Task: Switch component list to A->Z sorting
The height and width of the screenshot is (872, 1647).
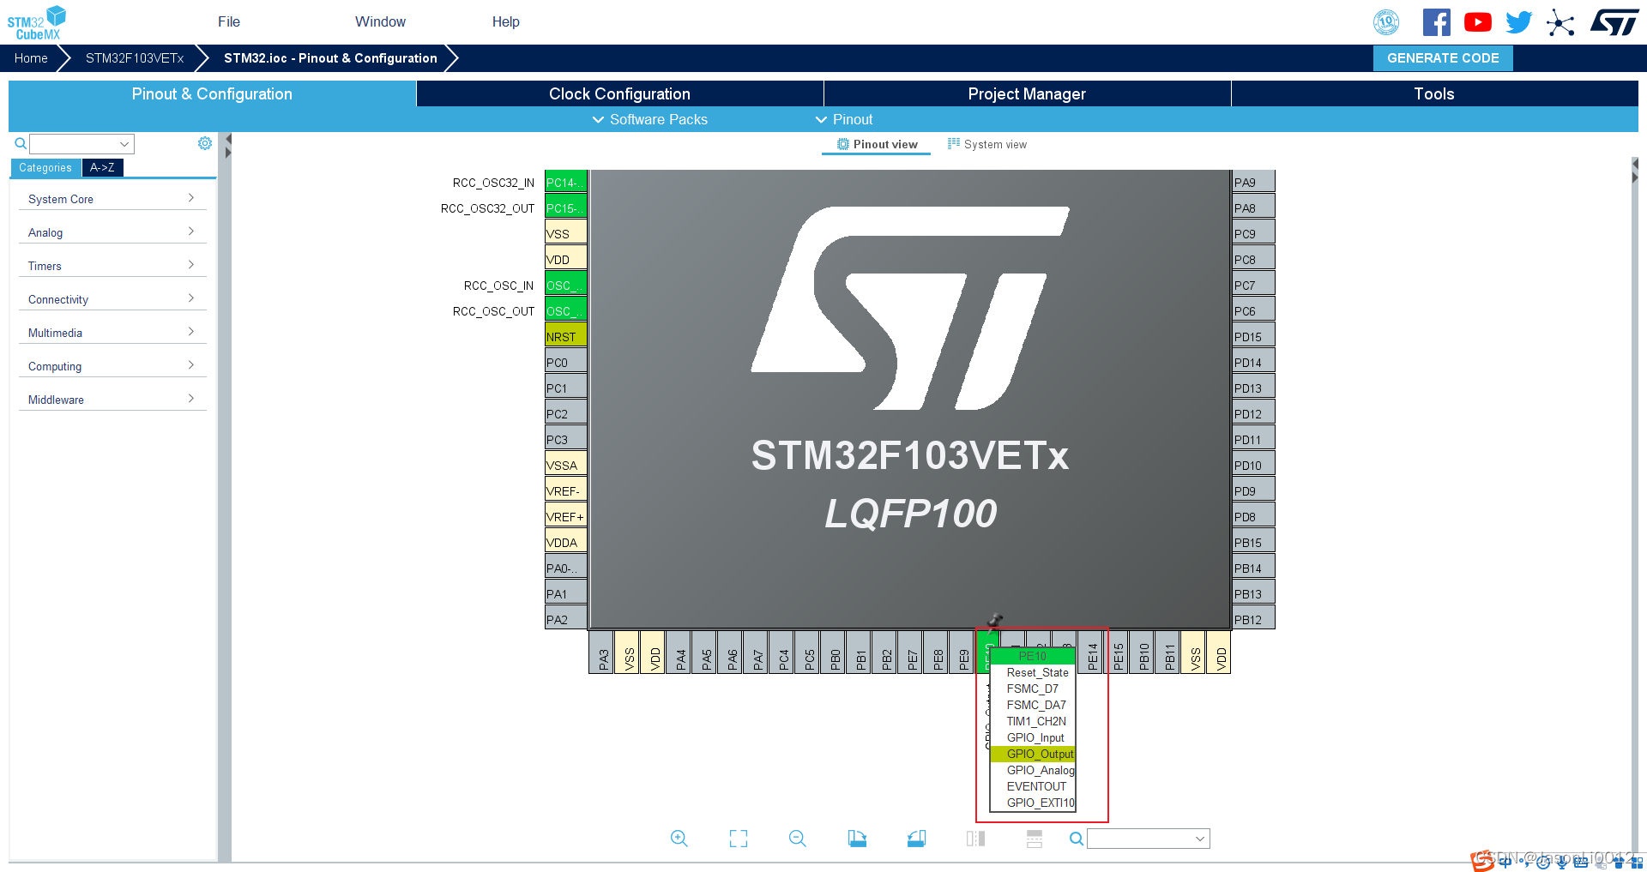Action: click(x=102, y=168)
